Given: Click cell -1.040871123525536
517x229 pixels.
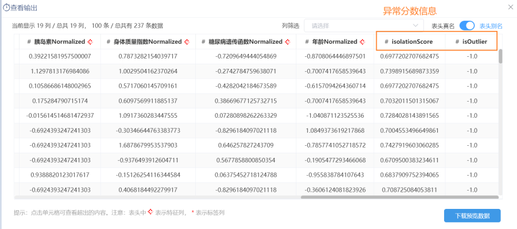Looking at the screenshot, I should click(335, 116).
